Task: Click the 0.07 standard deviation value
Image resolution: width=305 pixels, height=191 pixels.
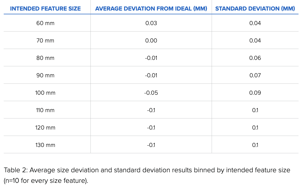Action: coord(255,75)
